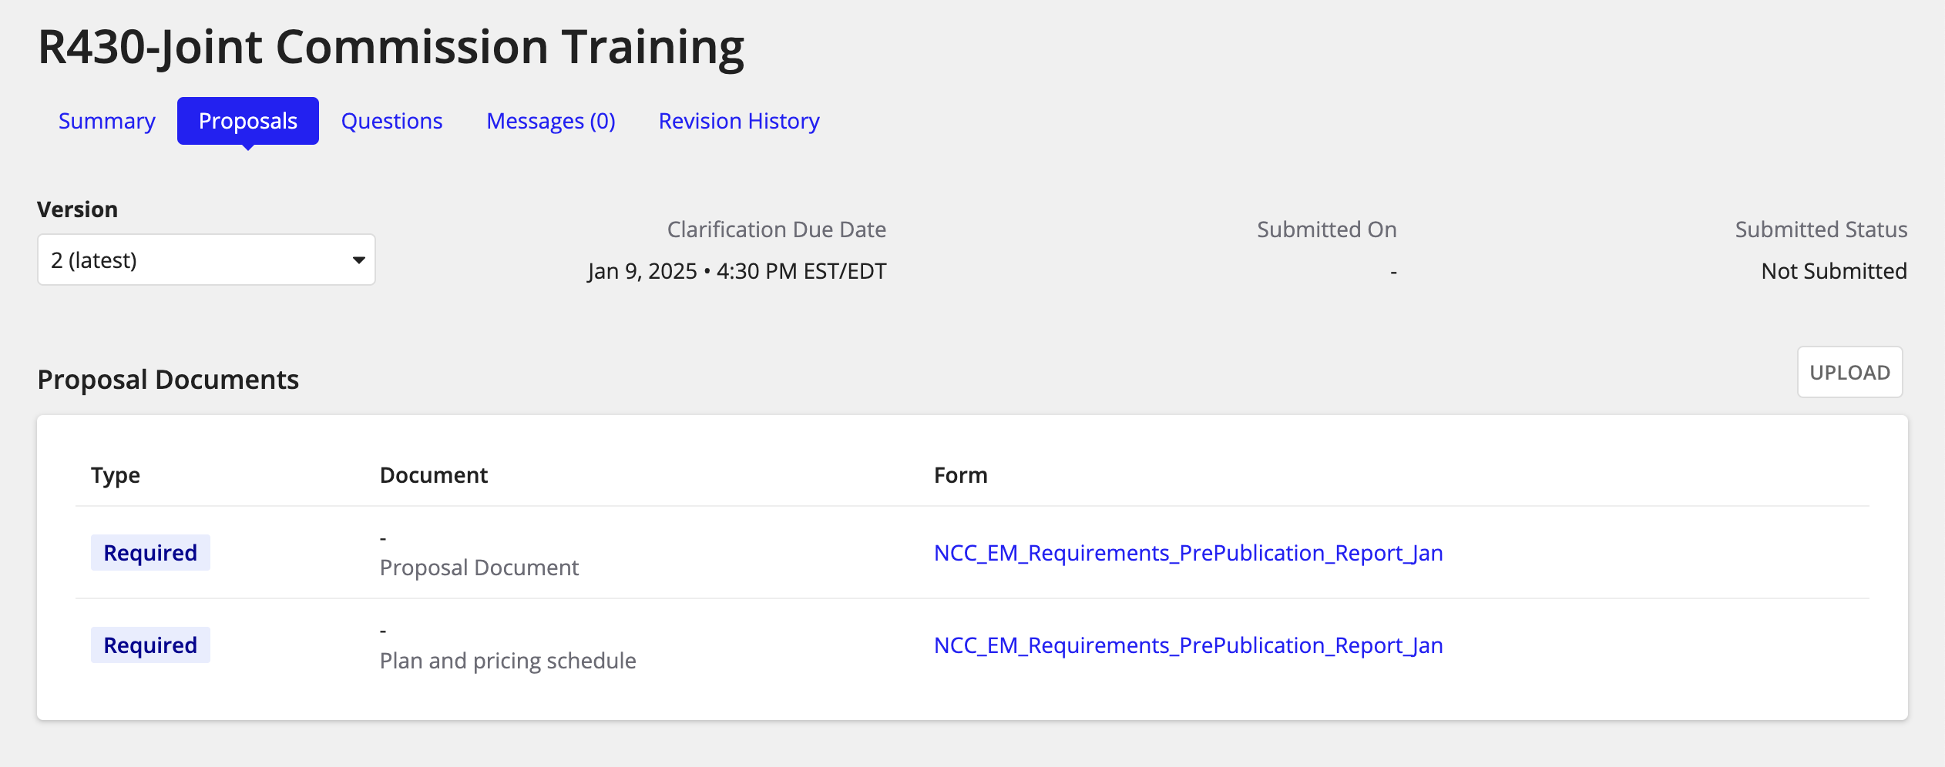Viewport: 1945px width, 767px height.
Task: Open the Summary tab
Action: 107,121
